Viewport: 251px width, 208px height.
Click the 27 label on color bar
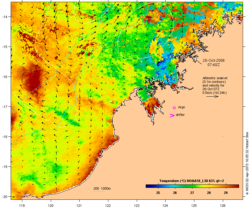(x=192, y=193)
